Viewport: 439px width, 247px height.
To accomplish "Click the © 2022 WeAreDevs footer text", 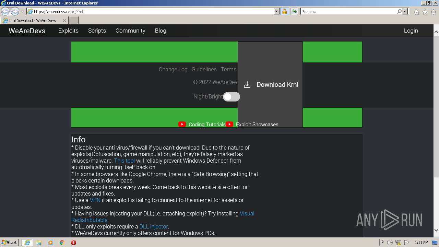I will (215, 82).
